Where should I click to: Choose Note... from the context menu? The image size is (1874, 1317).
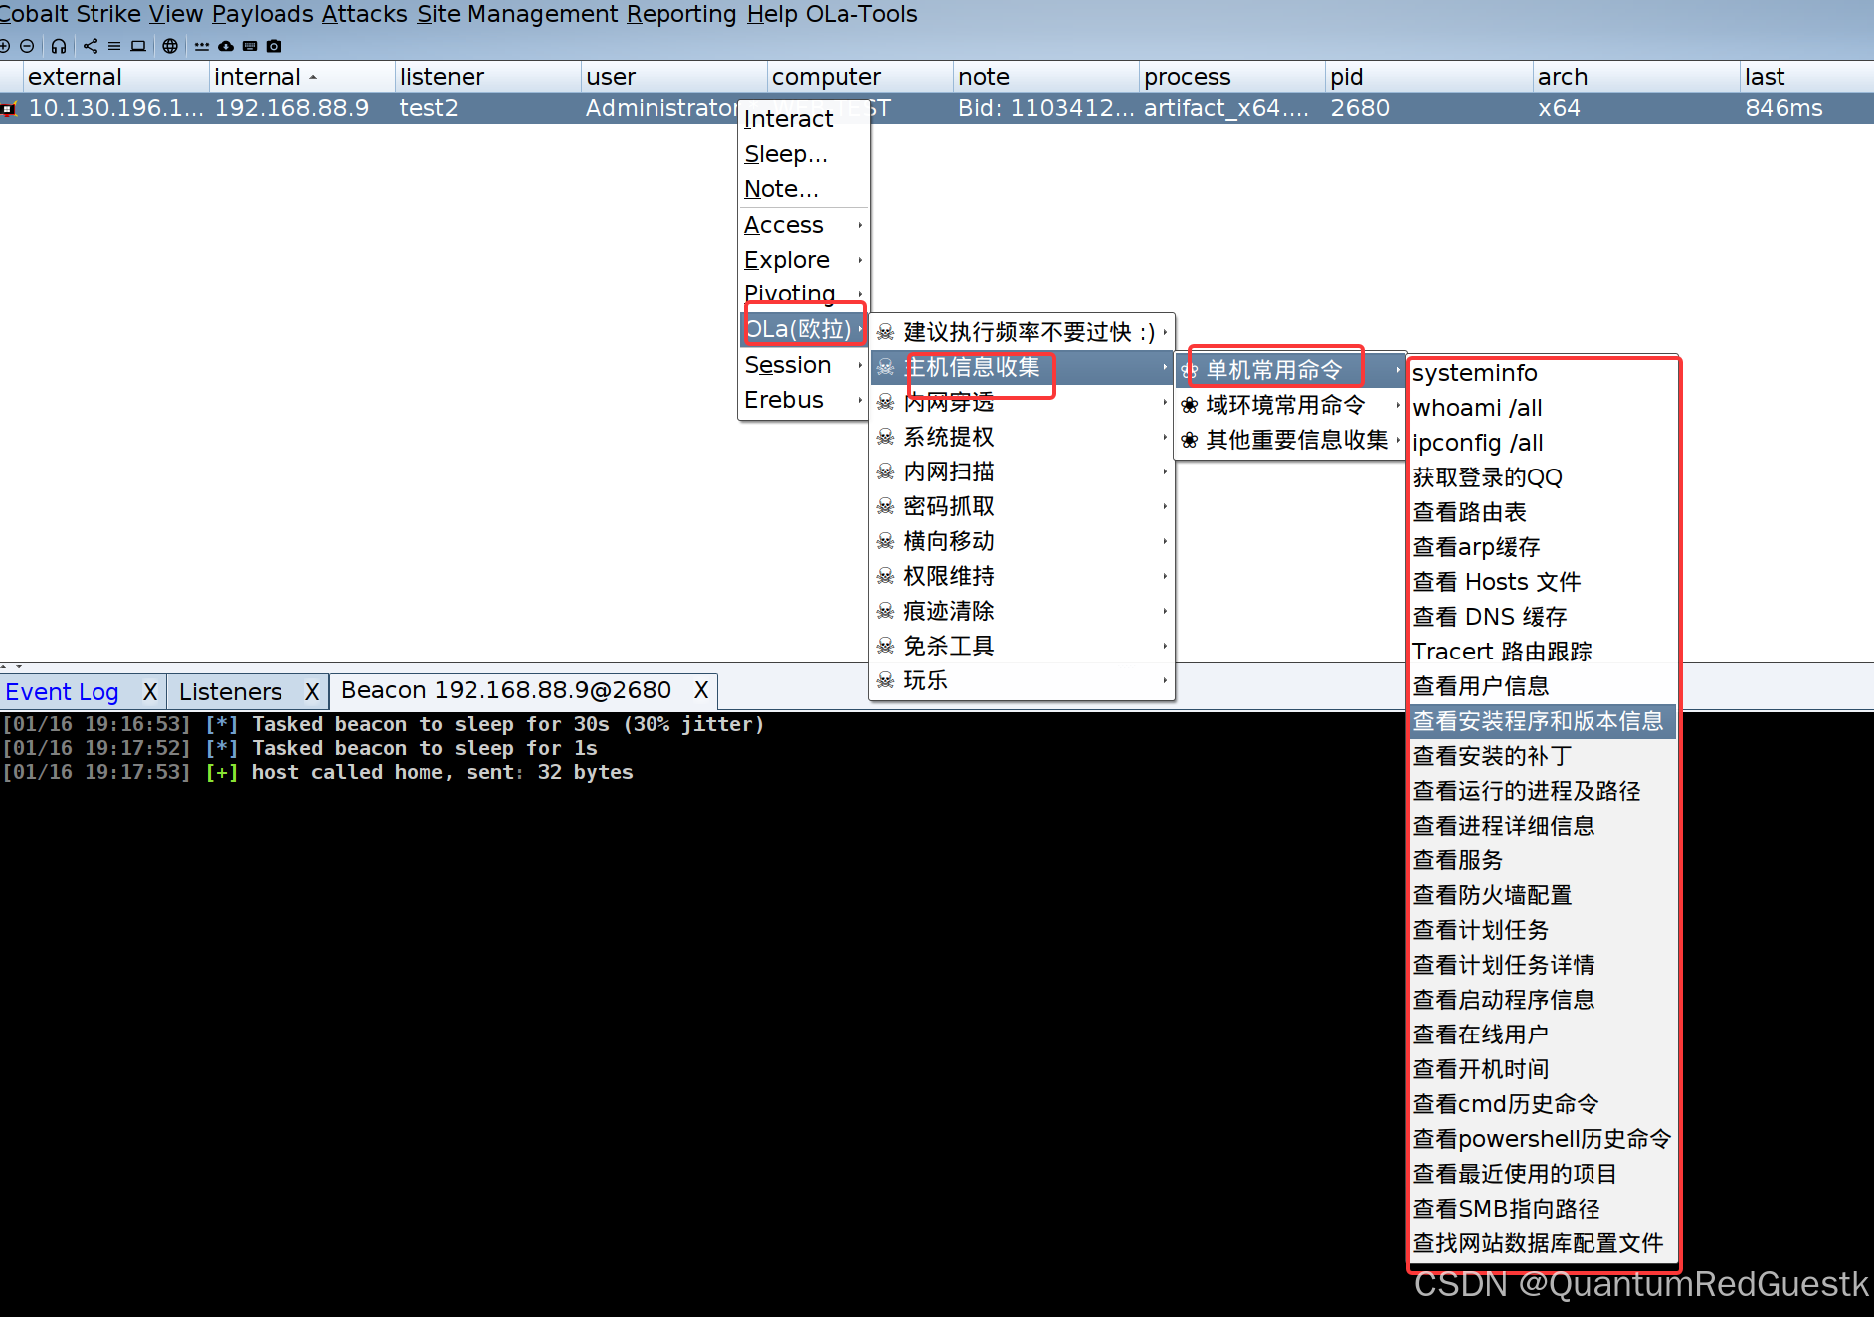click(x=804, y=189)
